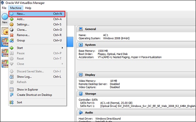Click the Storage section title
This screenshot has width=196, height=122.
90,94
